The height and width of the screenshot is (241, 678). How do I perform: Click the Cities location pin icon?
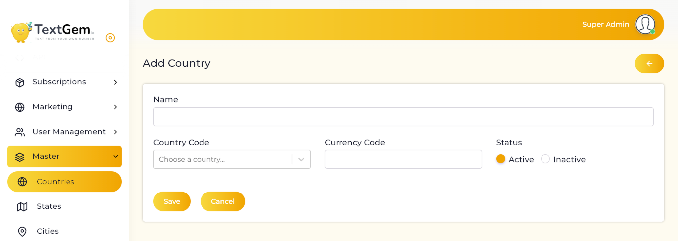(22, 232)
